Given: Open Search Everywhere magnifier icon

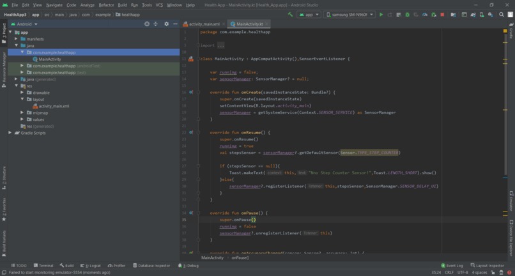Looking at the screenshot, I should click(x=501, y=15).
